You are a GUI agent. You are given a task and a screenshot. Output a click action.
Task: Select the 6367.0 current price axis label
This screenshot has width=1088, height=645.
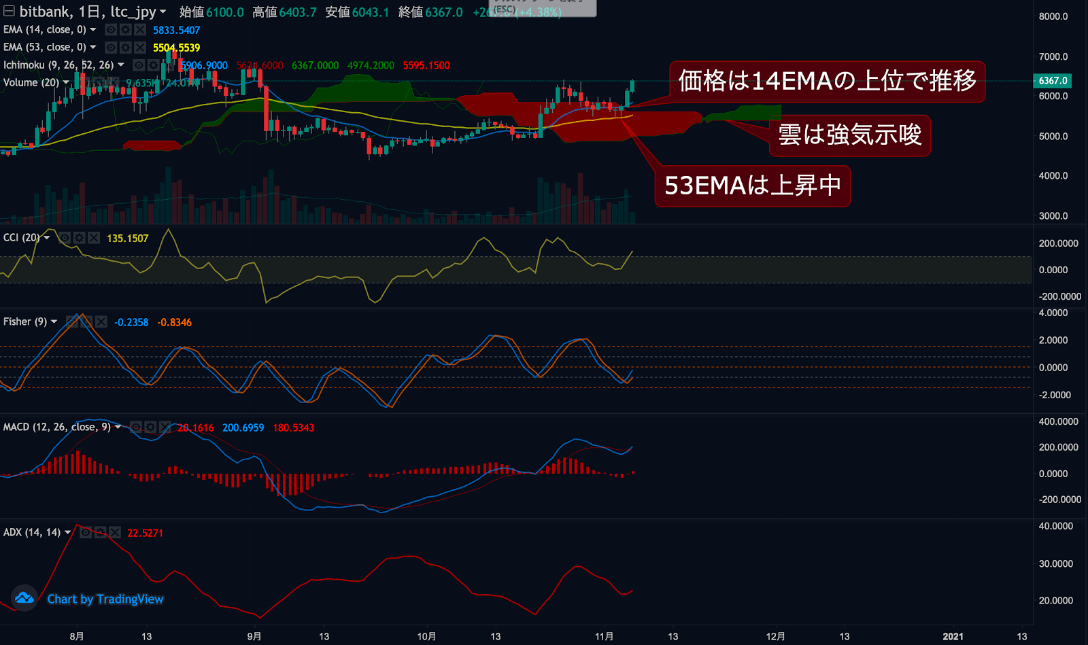click(1052, 80)
